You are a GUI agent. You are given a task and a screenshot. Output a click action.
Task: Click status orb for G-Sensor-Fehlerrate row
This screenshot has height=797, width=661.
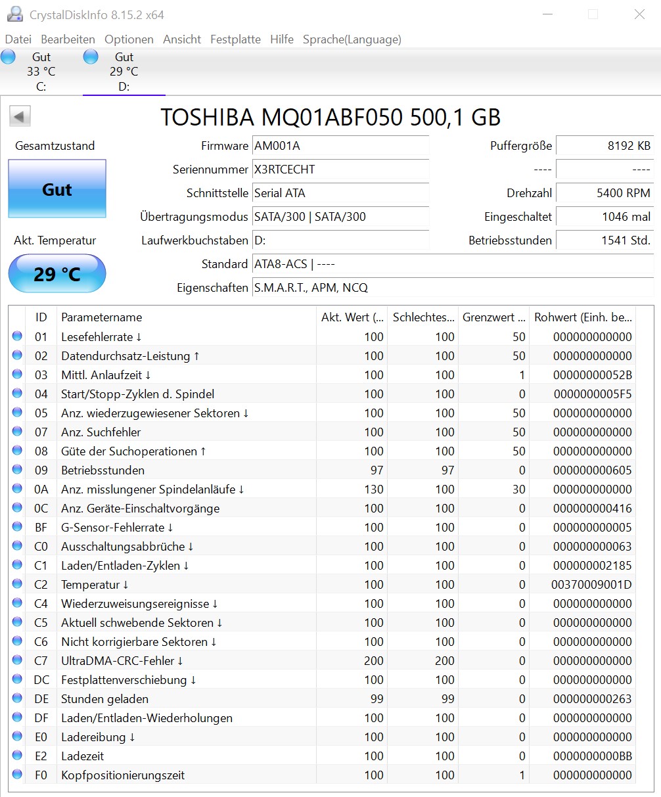coord(17,528)
